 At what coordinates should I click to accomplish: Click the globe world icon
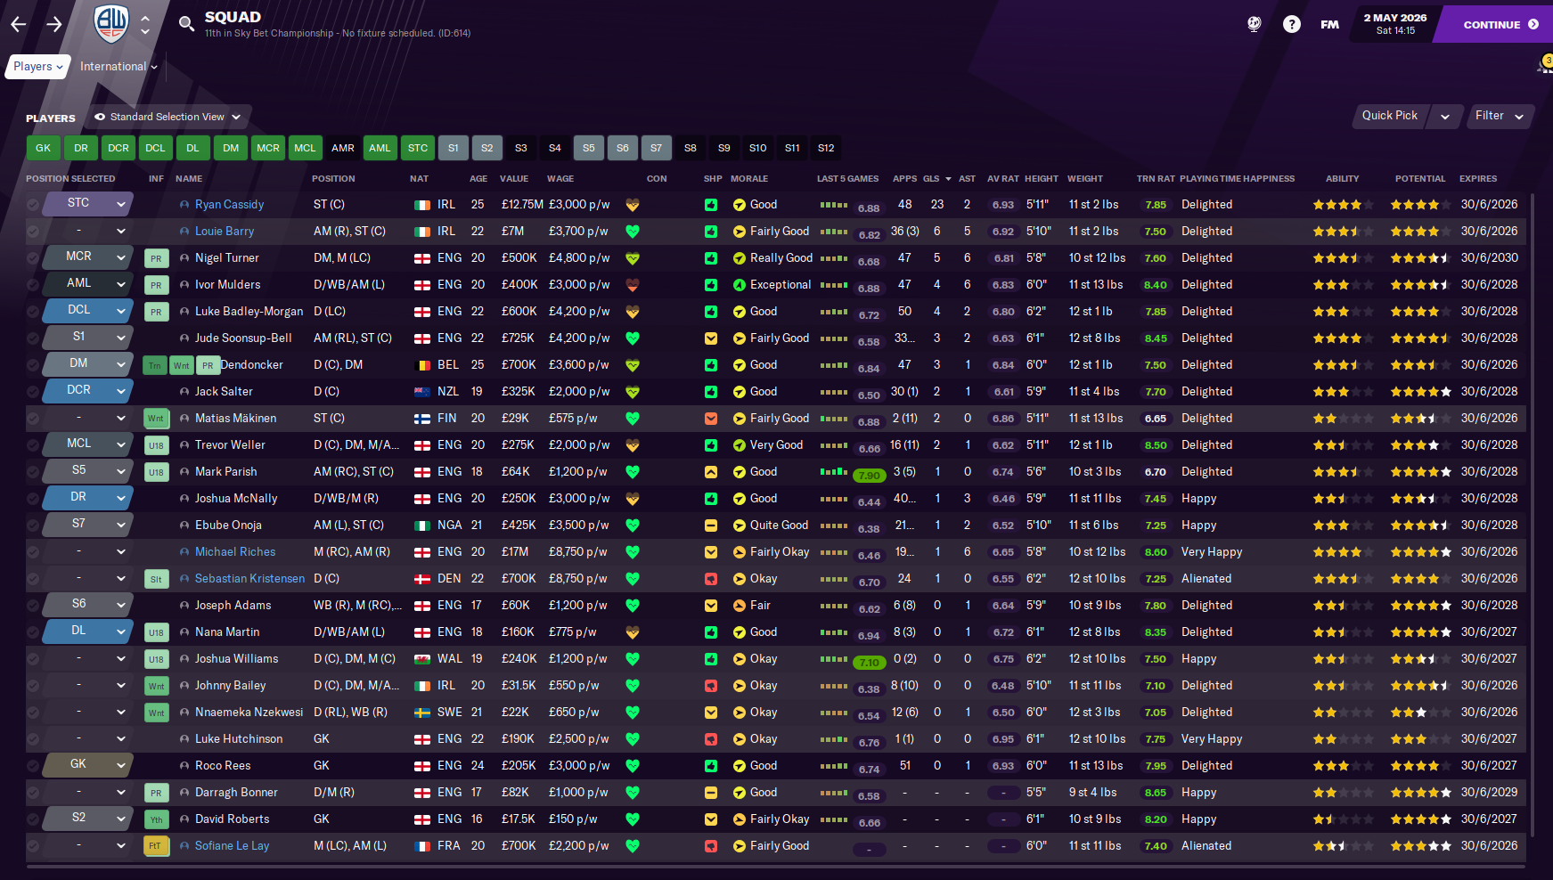click(x=1254, y=25)
